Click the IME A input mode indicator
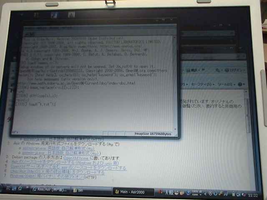 167,192
